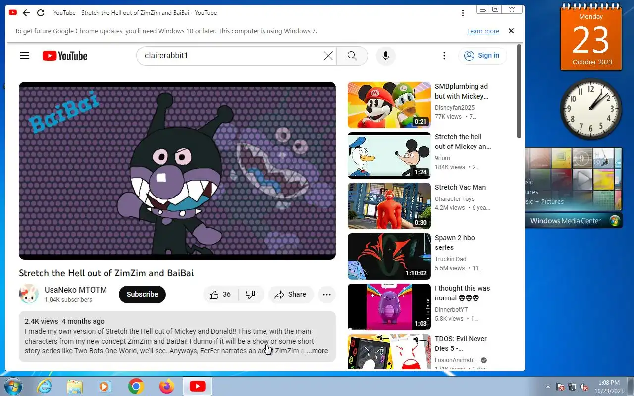Dismiss the Chrome update notification bar
This screenshot has height=396, width=634.
coord(511,31)
